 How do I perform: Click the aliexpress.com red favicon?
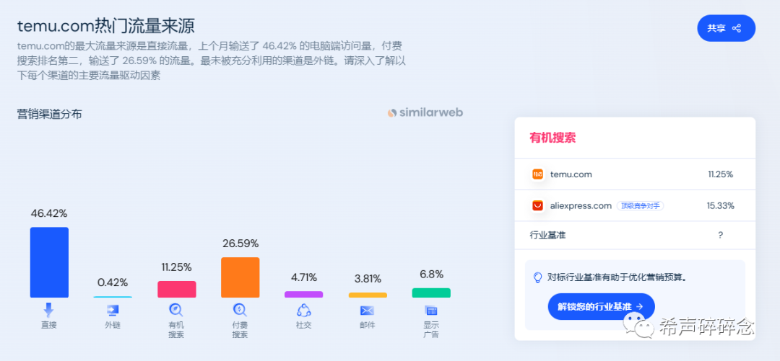537,205
